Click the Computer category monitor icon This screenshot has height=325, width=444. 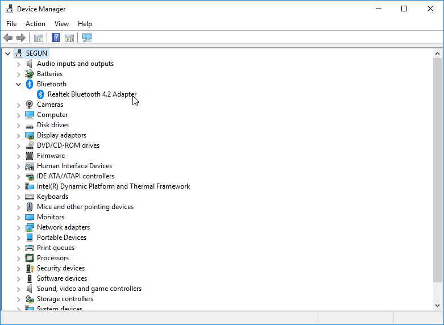(x=30, y=115)
